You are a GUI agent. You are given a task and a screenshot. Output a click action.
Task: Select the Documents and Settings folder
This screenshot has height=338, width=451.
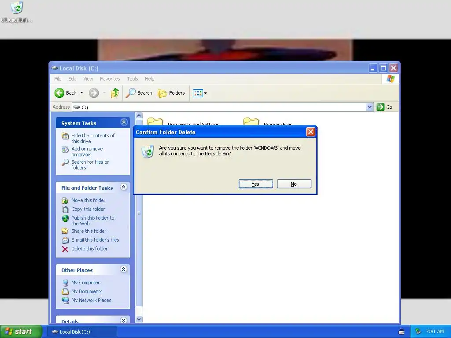coord(183,121)
